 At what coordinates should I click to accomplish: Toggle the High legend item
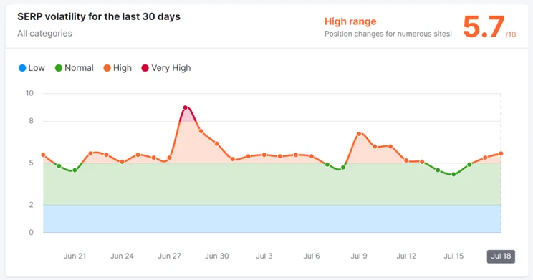[117, 68]
